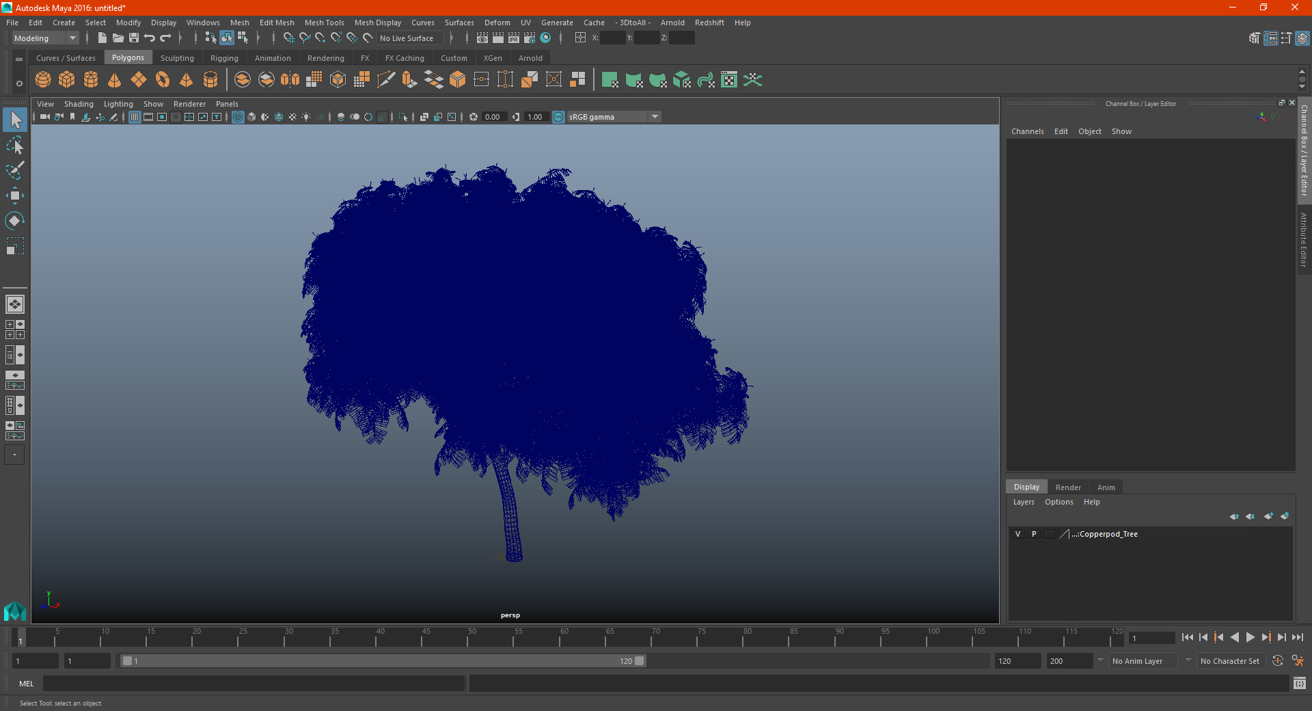Screen dimensions: 1312x711
Task: Activate the Lasso Select tool
Action: tap(15, 146)
